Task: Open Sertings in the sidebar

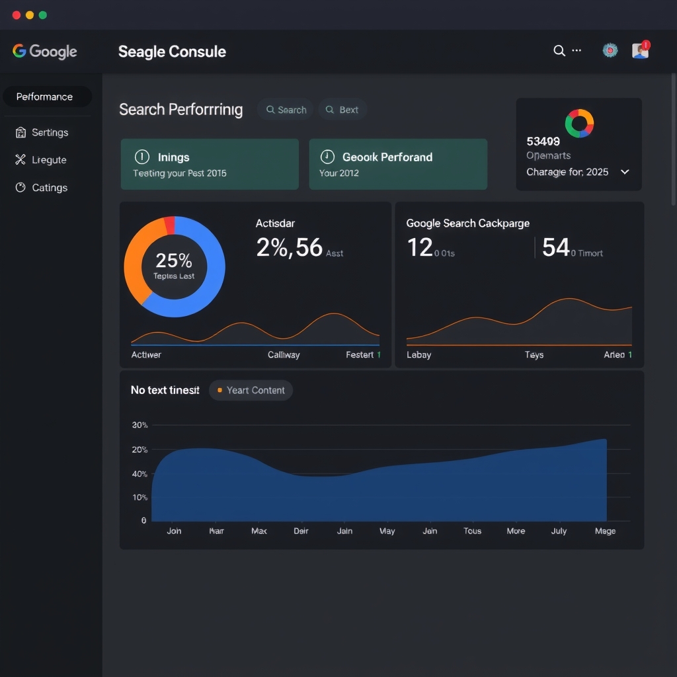Action: point(42,132)
